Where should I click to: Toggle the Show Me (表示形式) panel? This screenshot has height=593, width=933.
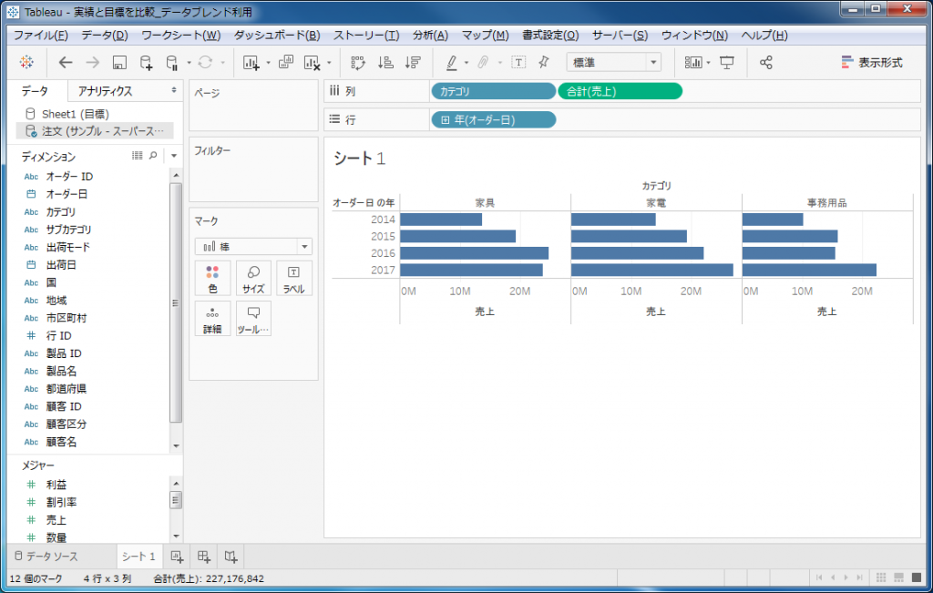[x=871, y=62]
